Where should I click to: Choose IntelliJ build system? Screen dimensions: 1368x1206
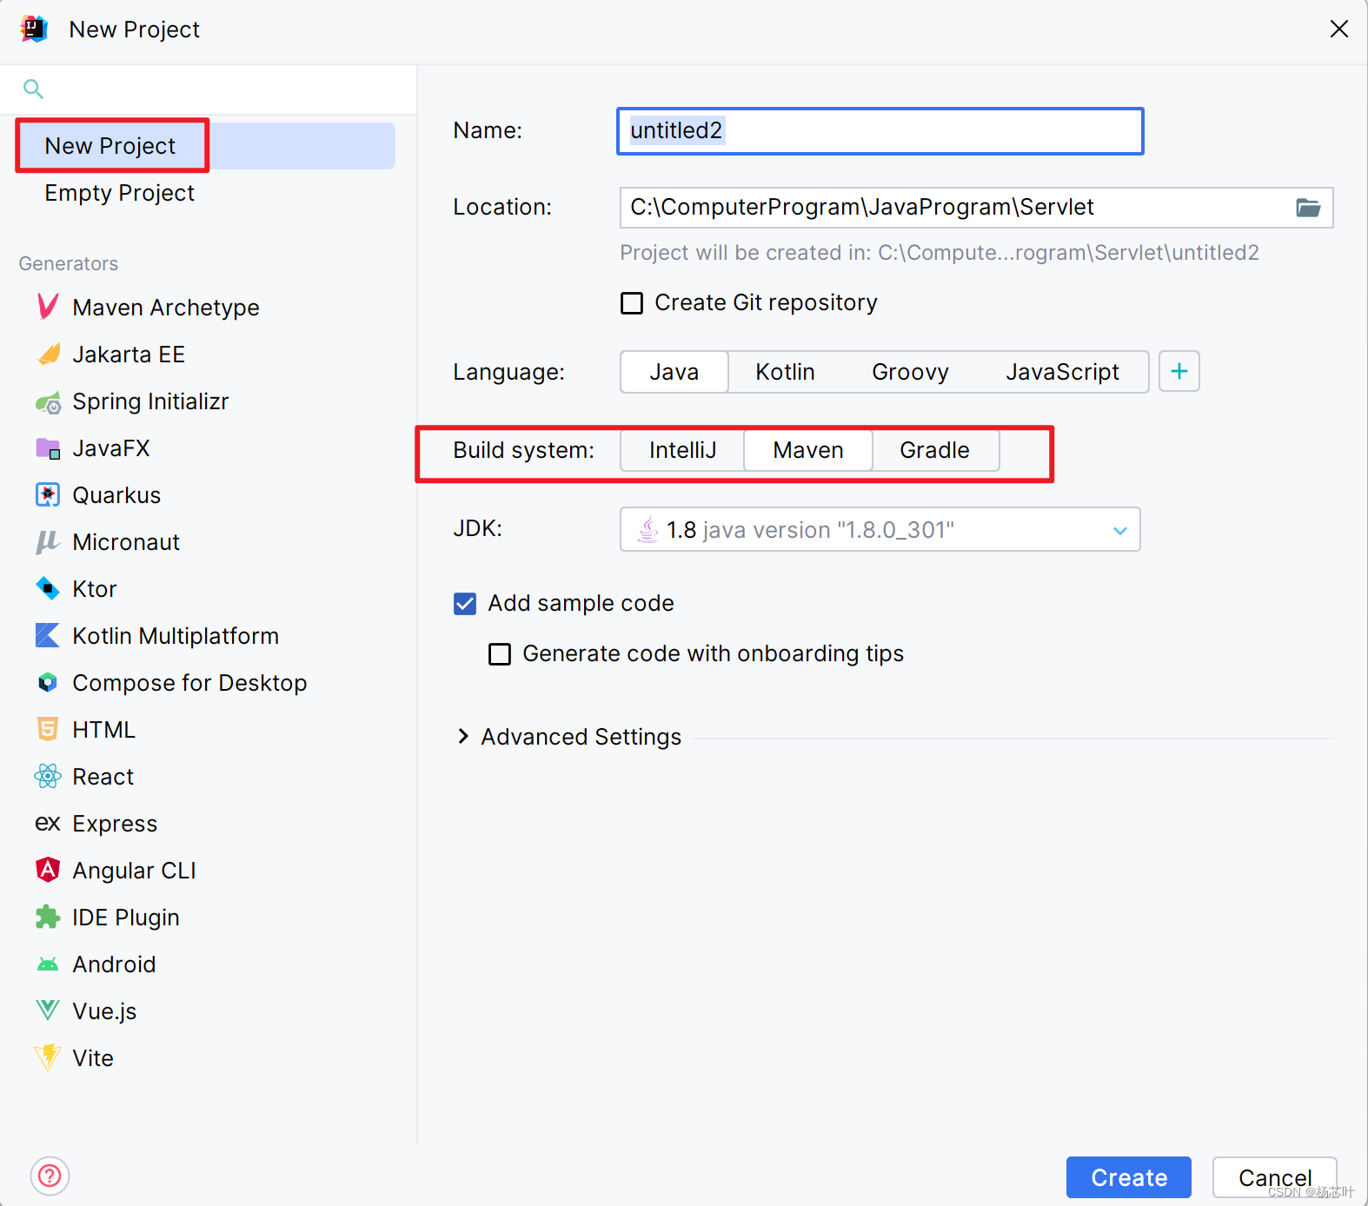pos(682,450)
